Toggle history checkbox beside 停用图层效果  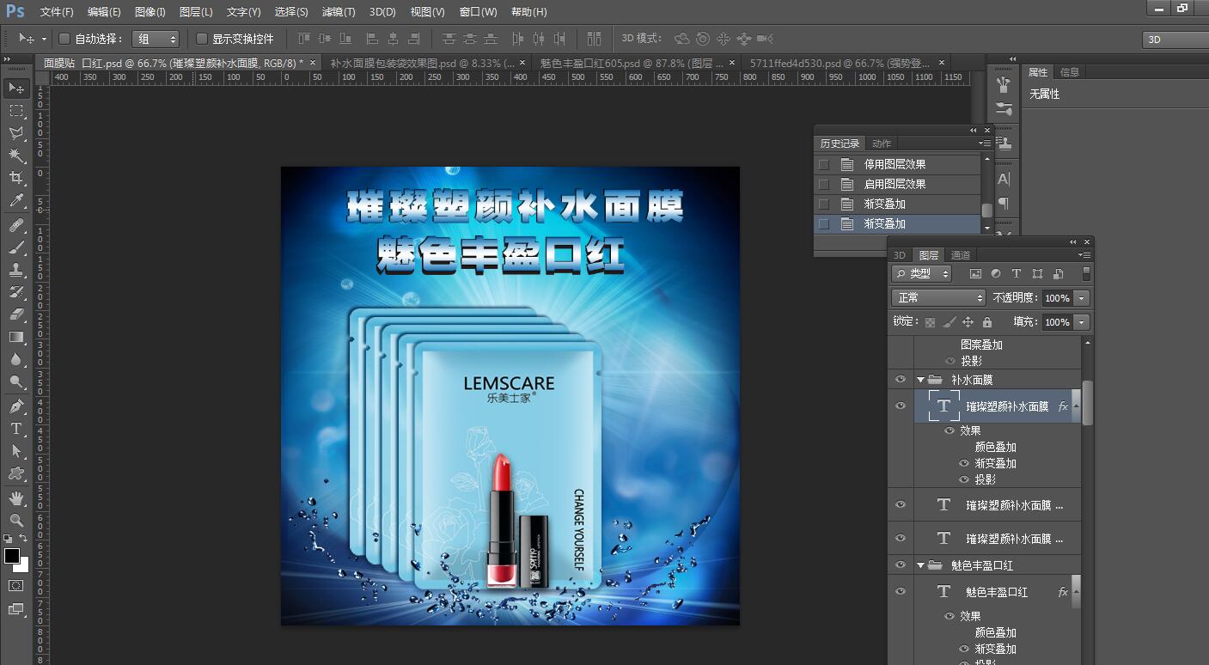pos(824,164)
